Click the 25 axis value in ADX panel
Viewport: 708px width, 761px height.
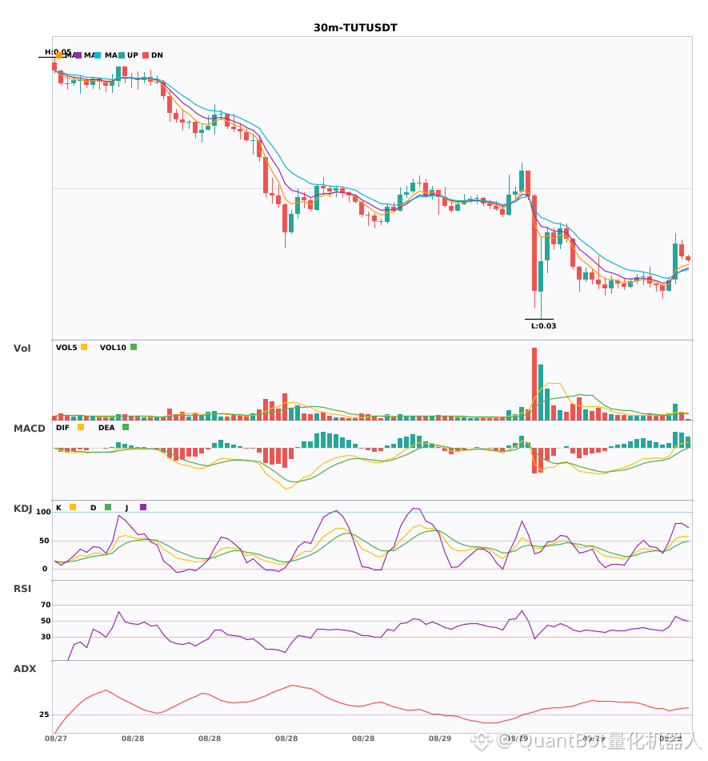coord(44,715)
